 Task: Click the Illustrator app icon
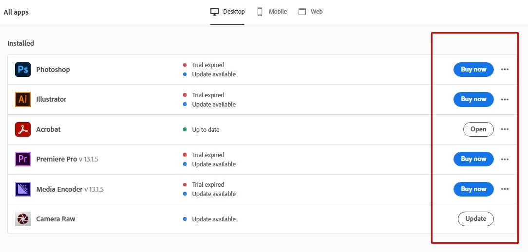23,99
